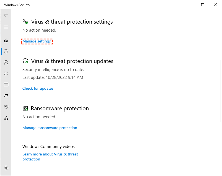Click the Ransomware protection section icon

[25, 108]
